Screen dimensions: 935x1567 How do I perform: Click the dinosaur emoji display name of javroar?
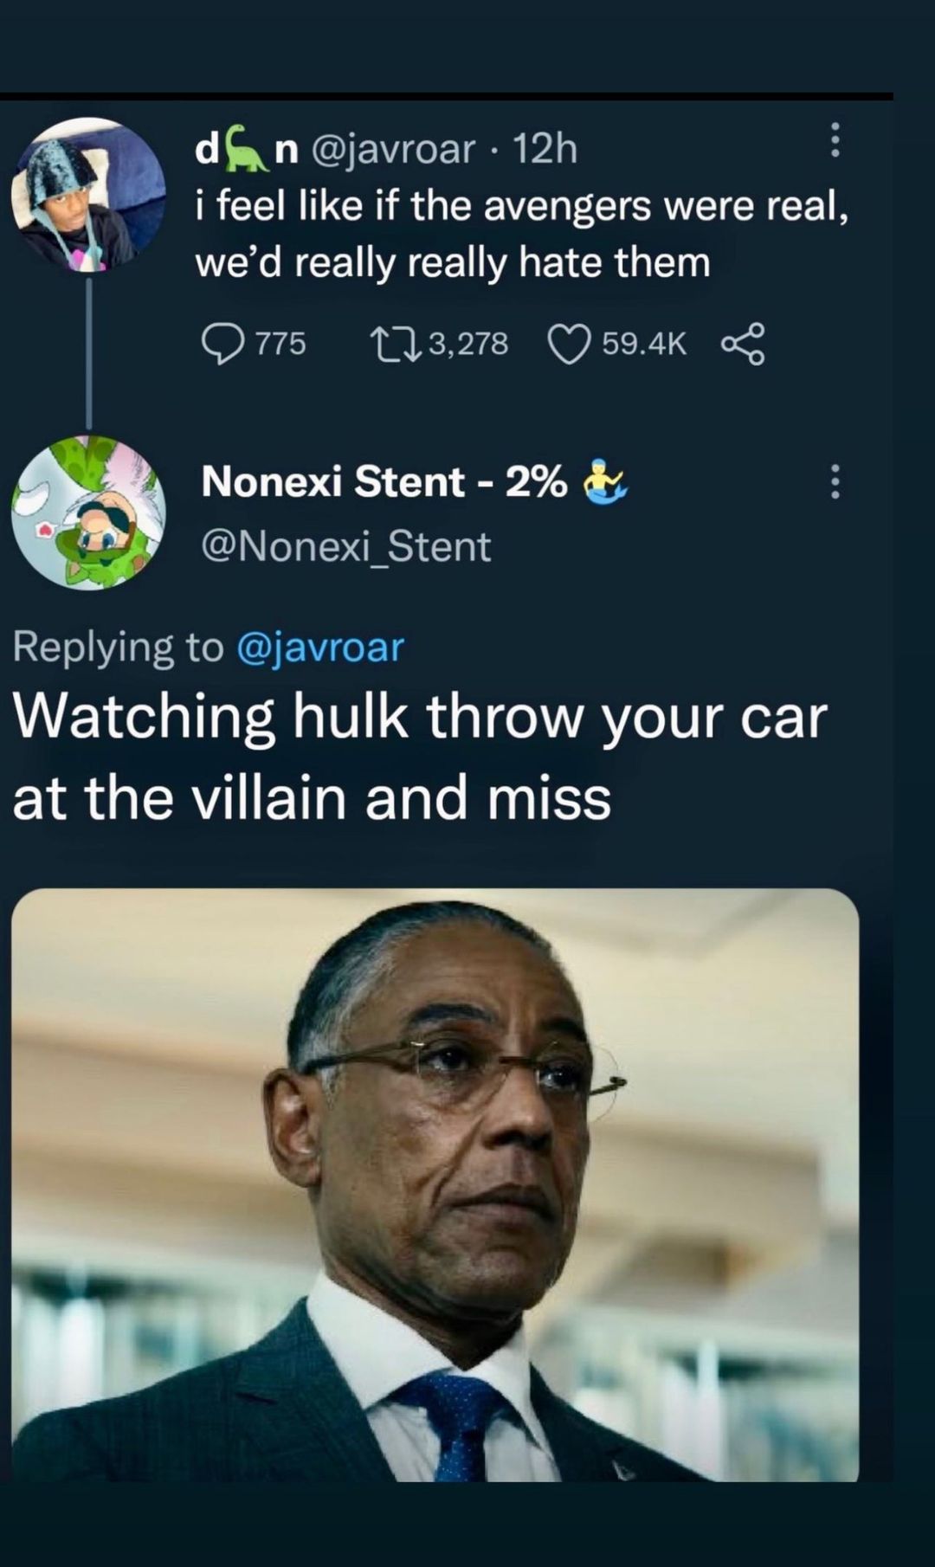click(x=247, y=149)
